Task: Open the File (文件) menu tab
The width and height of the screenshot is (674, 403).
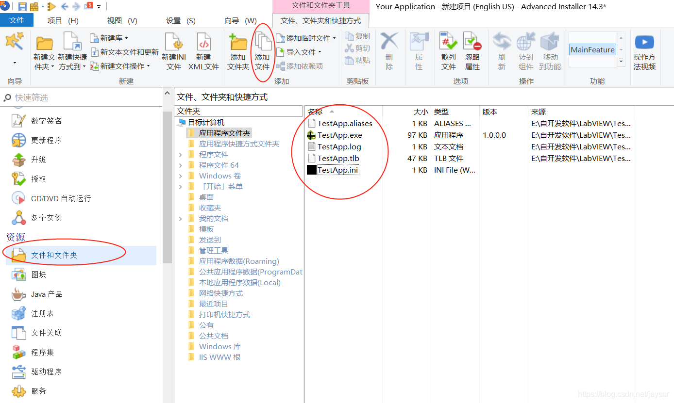Action: coord(17,20)
